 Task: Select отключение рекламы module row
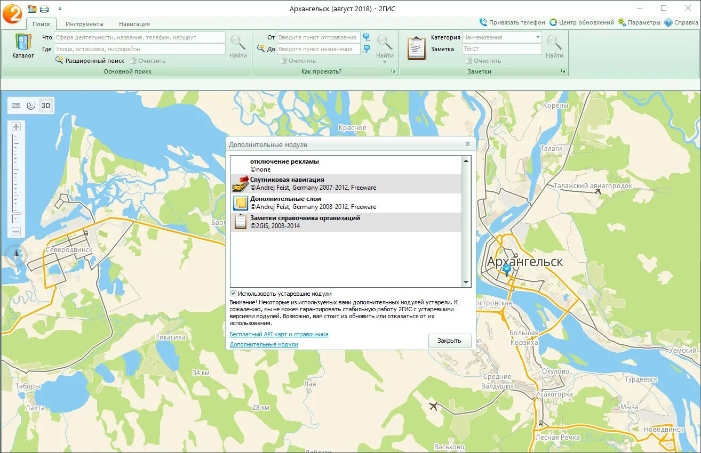pyautogui.click(x=346, y=165)
